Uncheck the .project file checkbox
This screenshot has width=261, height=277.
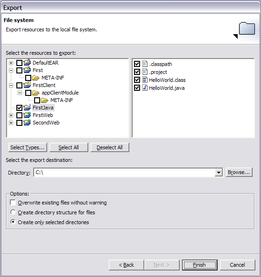[x=137, y=72]
